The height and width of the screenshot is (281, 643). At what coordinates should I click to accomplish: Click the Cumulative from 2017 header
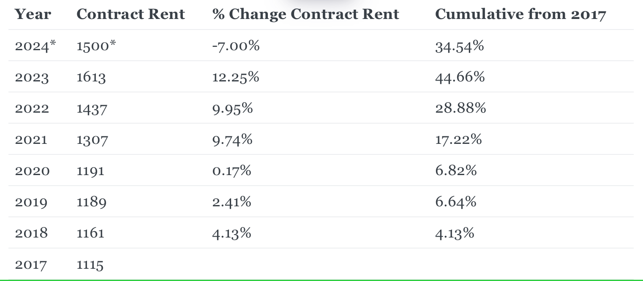520,14
